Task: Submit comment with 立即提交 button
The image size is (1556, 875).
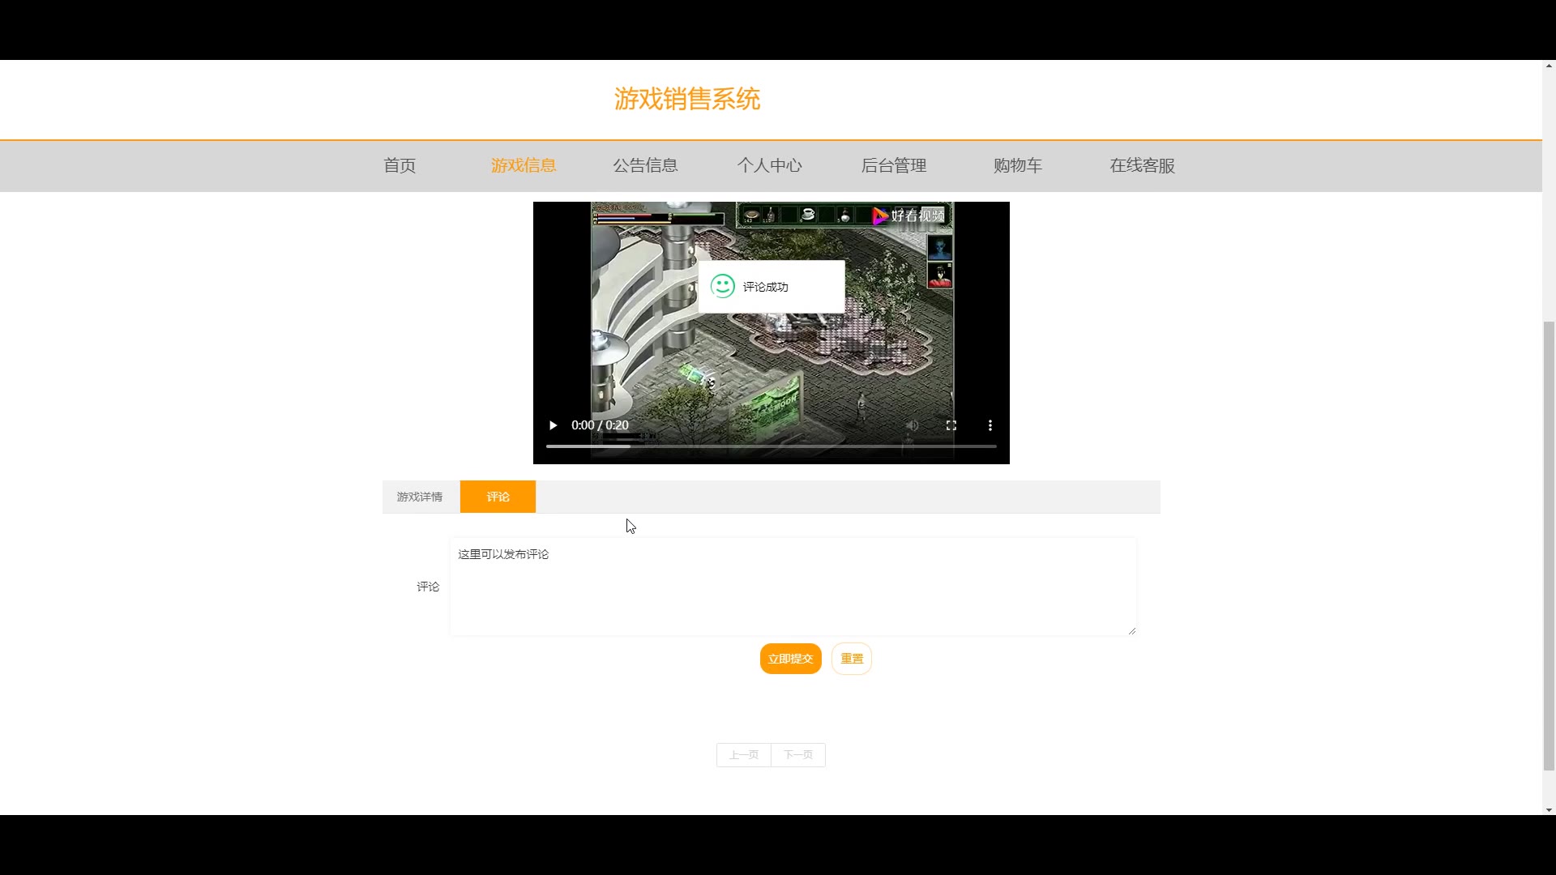Action: tap(790, 659)
